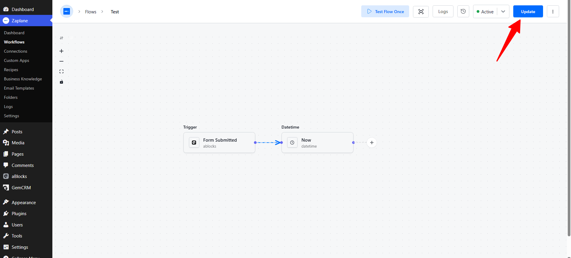Select the Now datetime node
The width and height of the screenshot is (571, 258).
(x=317, y=143)
